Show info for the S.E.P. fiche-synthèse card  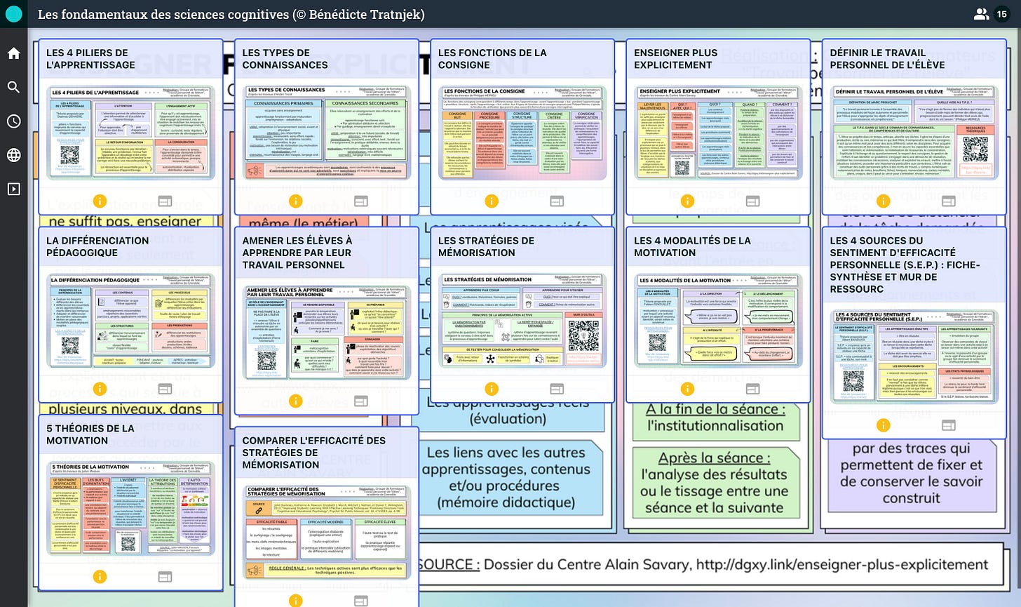tap(884, 425)
